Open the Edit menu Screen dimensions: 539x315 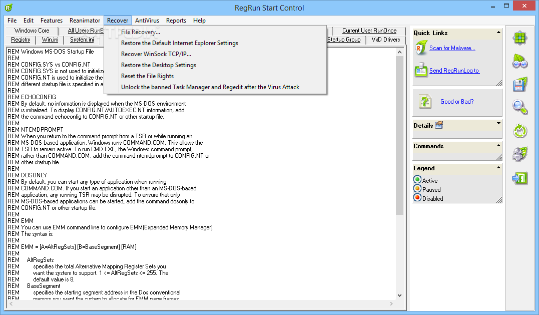(x=29, y=21)
